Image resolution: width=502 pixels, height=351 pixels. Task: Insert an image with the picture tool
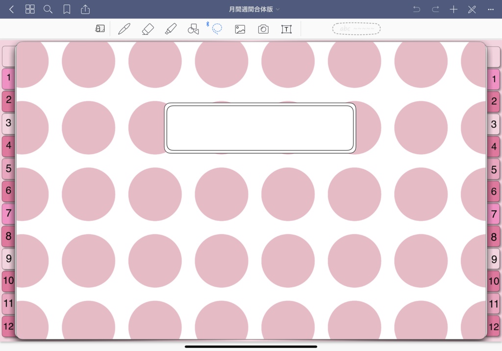point(240,29)
